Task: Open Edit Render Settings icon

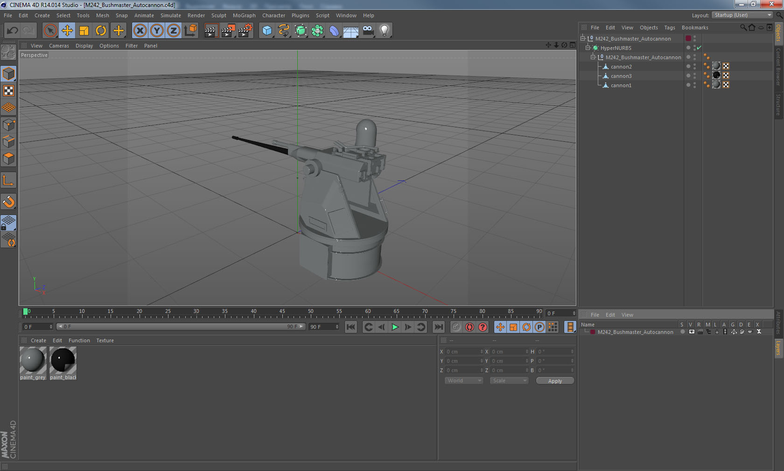Action: click(245, 31)
